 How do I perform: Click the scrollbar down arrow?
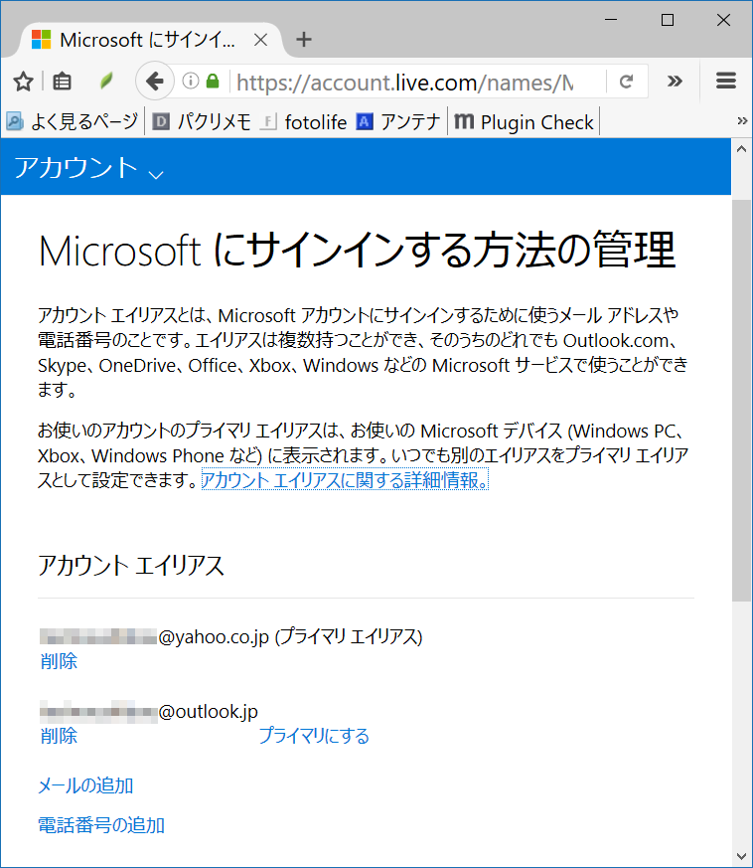pos(741,856)
